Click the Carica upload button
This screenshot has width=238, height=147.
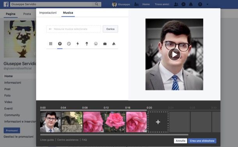point(110,29)
